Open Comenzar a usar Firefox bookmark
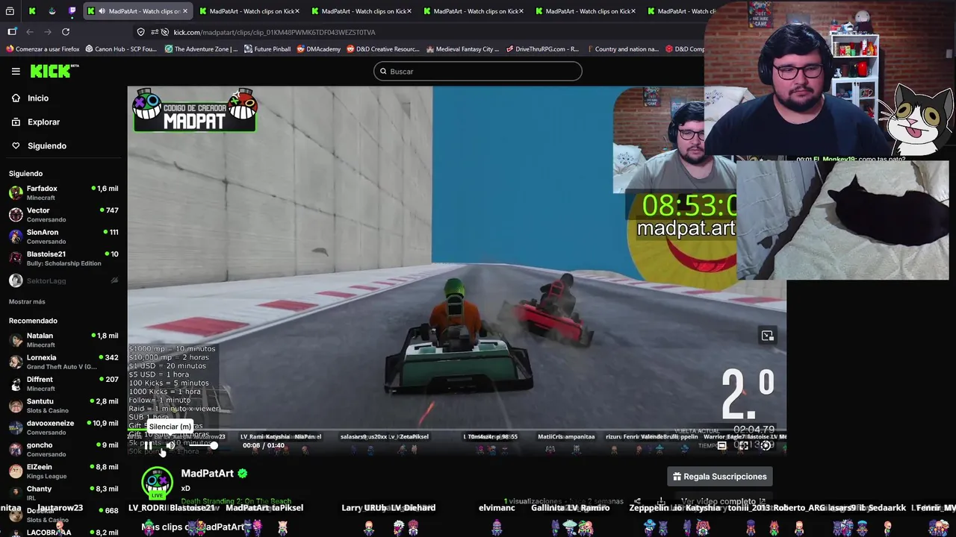 [43, 49]
